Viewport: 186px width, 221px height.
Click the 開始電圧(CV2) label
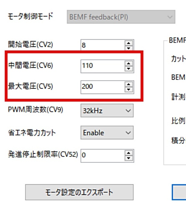click(x=31, y=44)
